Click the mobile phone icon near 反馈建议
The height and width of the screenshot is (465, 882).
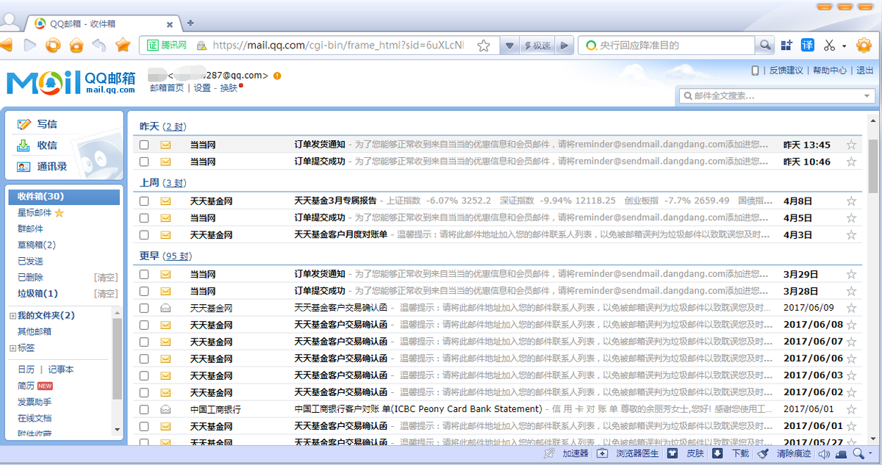755,71
